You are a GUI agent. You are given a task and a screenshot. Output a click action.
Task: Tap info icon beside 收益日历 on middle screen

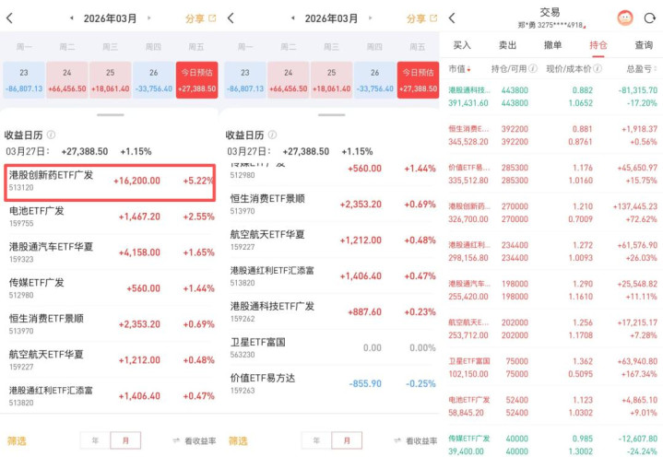272,135
